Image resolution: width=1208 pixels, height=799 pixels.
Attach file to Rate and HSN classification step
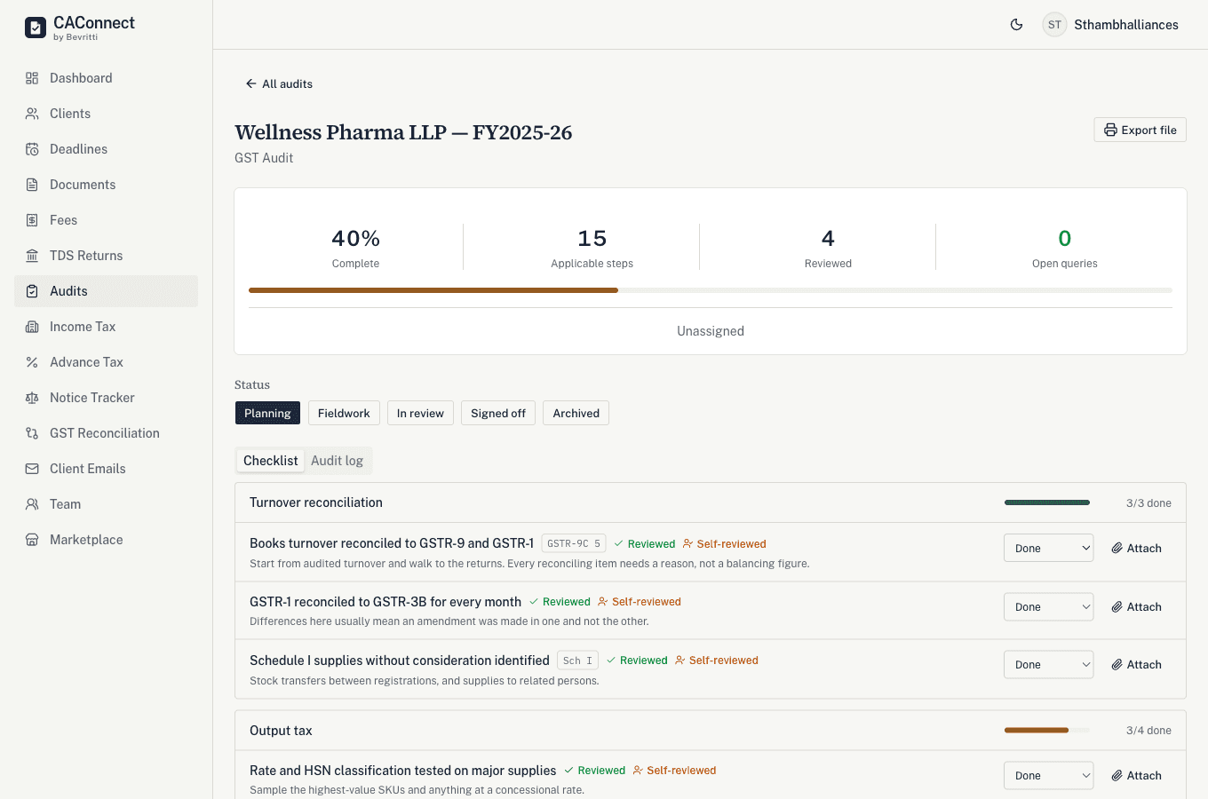point(1137,775)
